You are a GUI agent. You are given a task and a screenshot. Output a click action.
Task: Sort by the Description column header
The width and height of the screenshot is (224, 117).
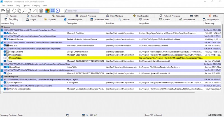[86, 23]
